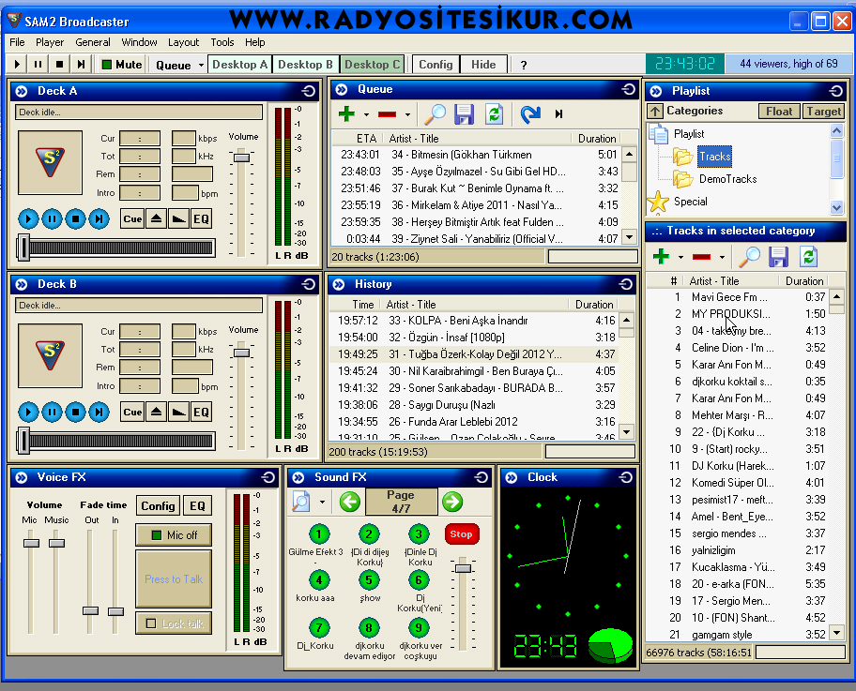The image size is (856, 691).
Task: Click the add track plus icon in Queue
Action: [346, 114]
